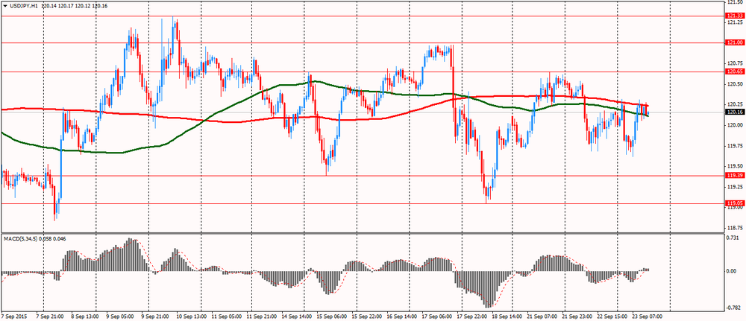Select the USDJPY,H1 chart title text

[x=24, y=7]
